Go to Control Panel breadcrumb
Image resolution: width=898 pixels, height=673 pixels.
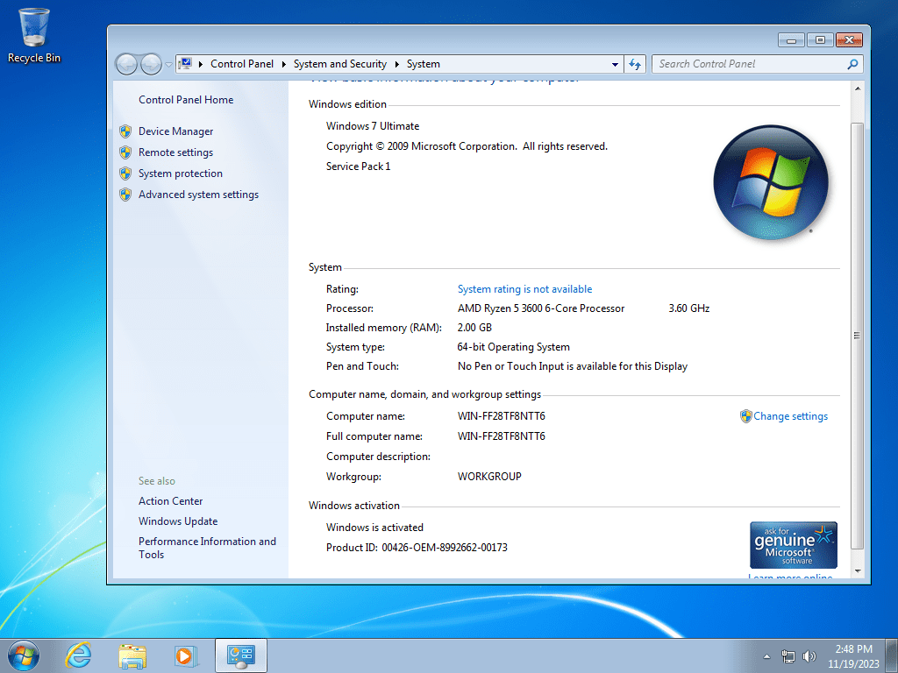click(x=242, y=64)
